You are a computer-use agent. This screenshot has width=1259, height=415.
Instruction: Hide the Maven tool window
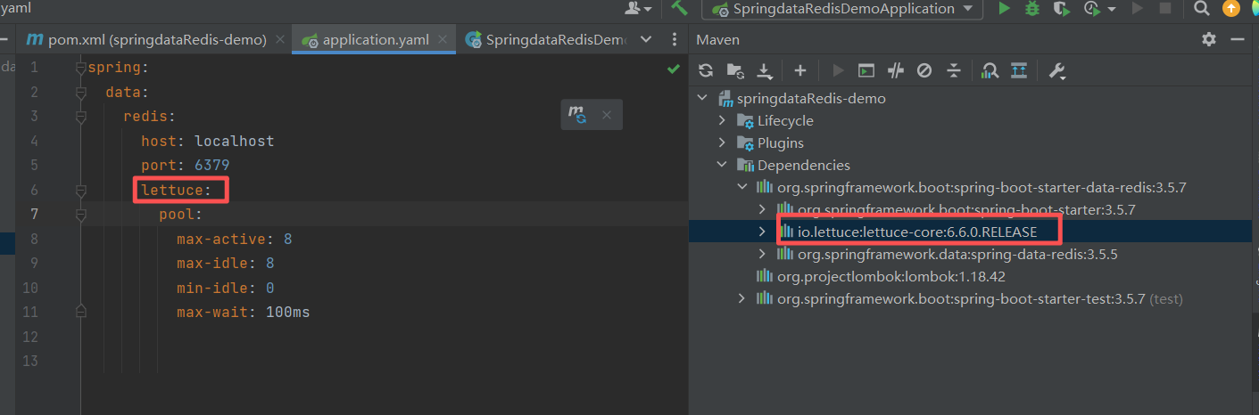pyautogui.click(x=1237, y=39)
